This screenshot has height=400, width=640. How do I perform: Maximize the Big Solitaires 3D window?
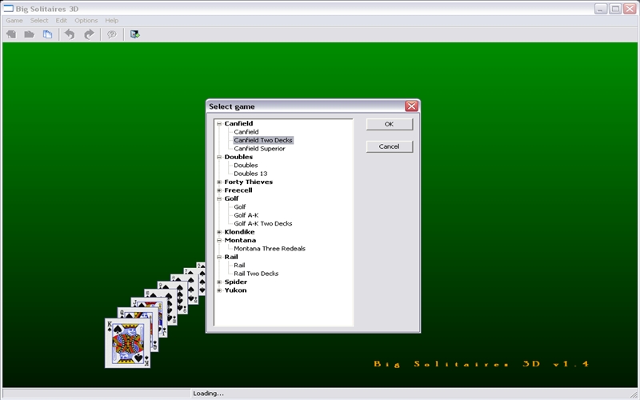coord(615,9)
